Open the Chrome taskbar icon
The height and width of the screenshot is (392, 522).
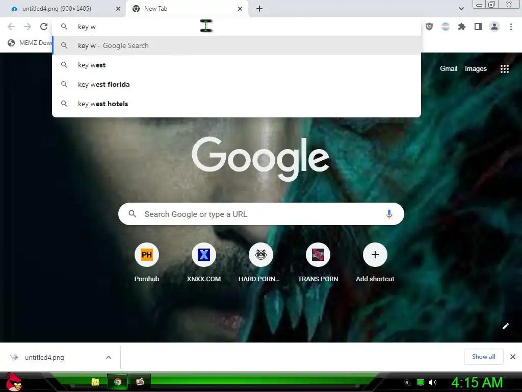(x=118, y=382)
